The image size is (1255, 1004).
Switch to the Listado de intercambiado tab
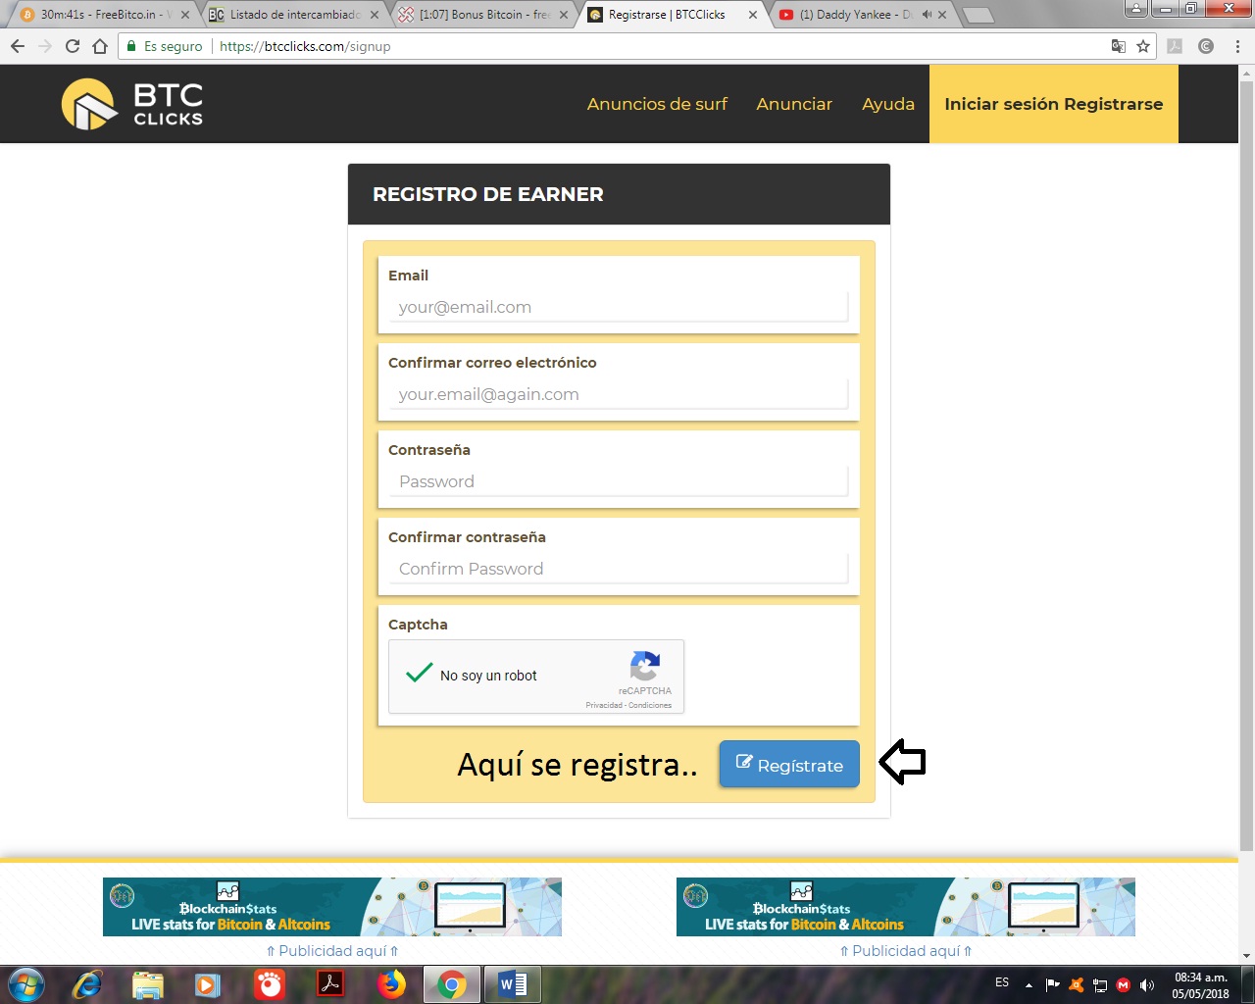click(x=294, y=15)
